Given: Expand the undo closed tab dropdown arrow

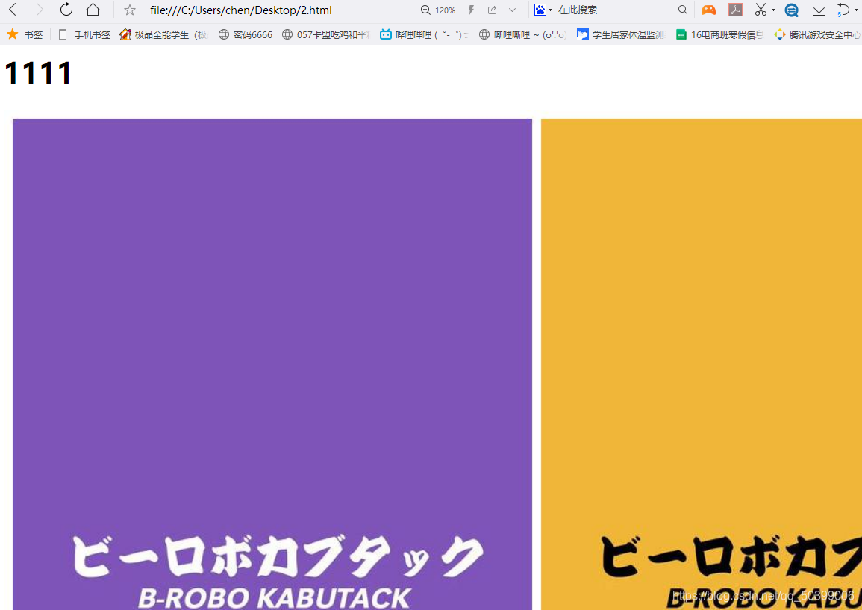Looking at the screenshot, I should (x=857, y=10).
